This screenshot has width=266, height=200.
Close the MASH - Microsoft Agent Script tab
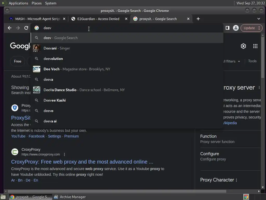[x=64, y=19]
